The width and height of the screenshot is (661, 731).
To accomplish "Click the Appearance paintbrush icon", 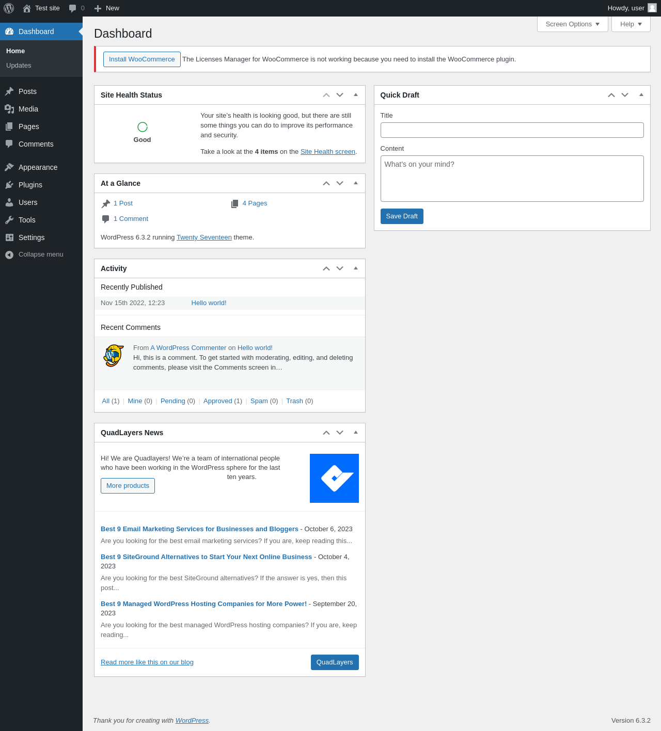I will (9, 167).
